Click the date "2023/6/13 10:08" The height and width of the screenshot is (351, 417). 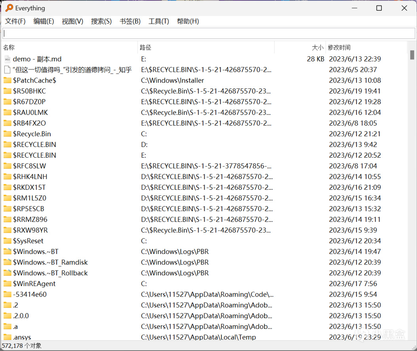355,80
